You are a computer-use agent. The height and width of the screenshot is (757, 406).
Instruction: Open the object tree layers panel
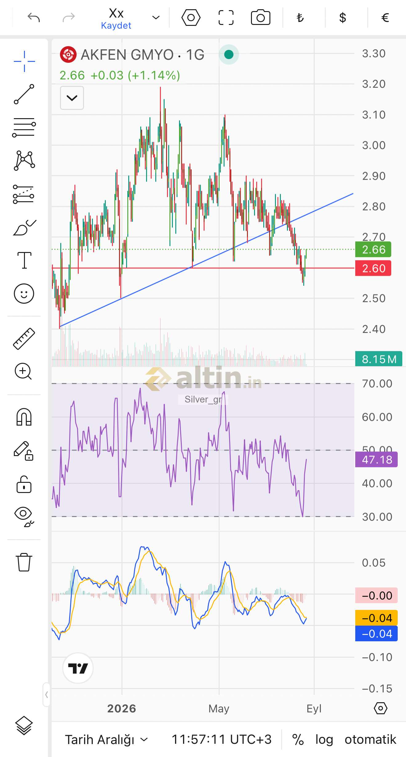coord(24,726)
